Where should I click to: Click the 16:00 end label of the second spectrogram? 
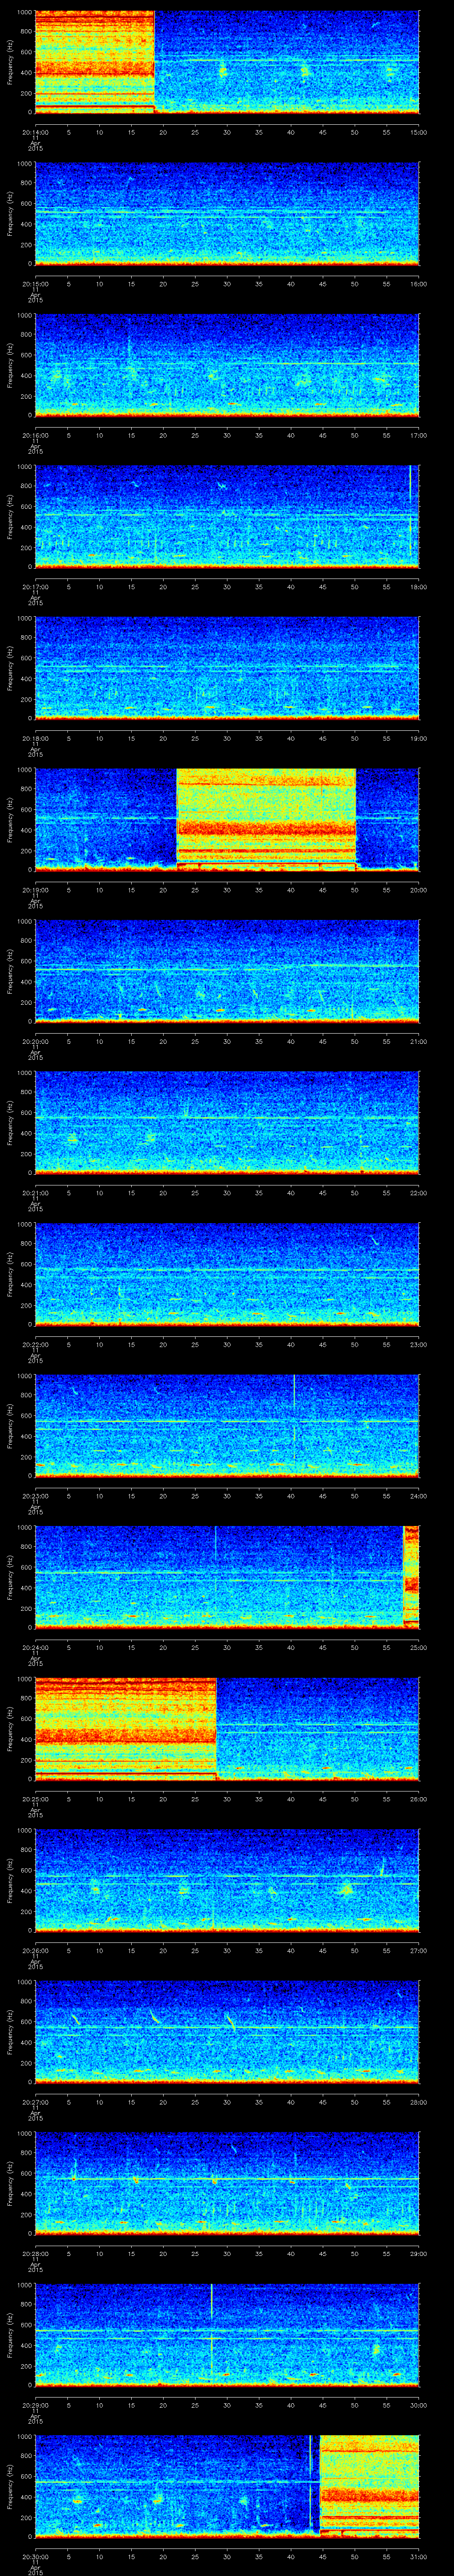coord(419,283)
